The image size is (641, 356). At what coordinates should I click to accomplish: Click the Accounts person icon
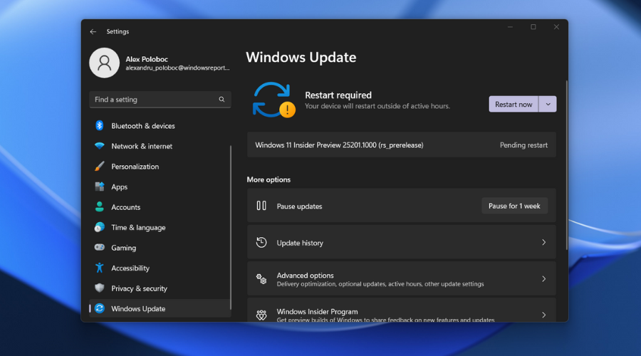click(99, 206)
